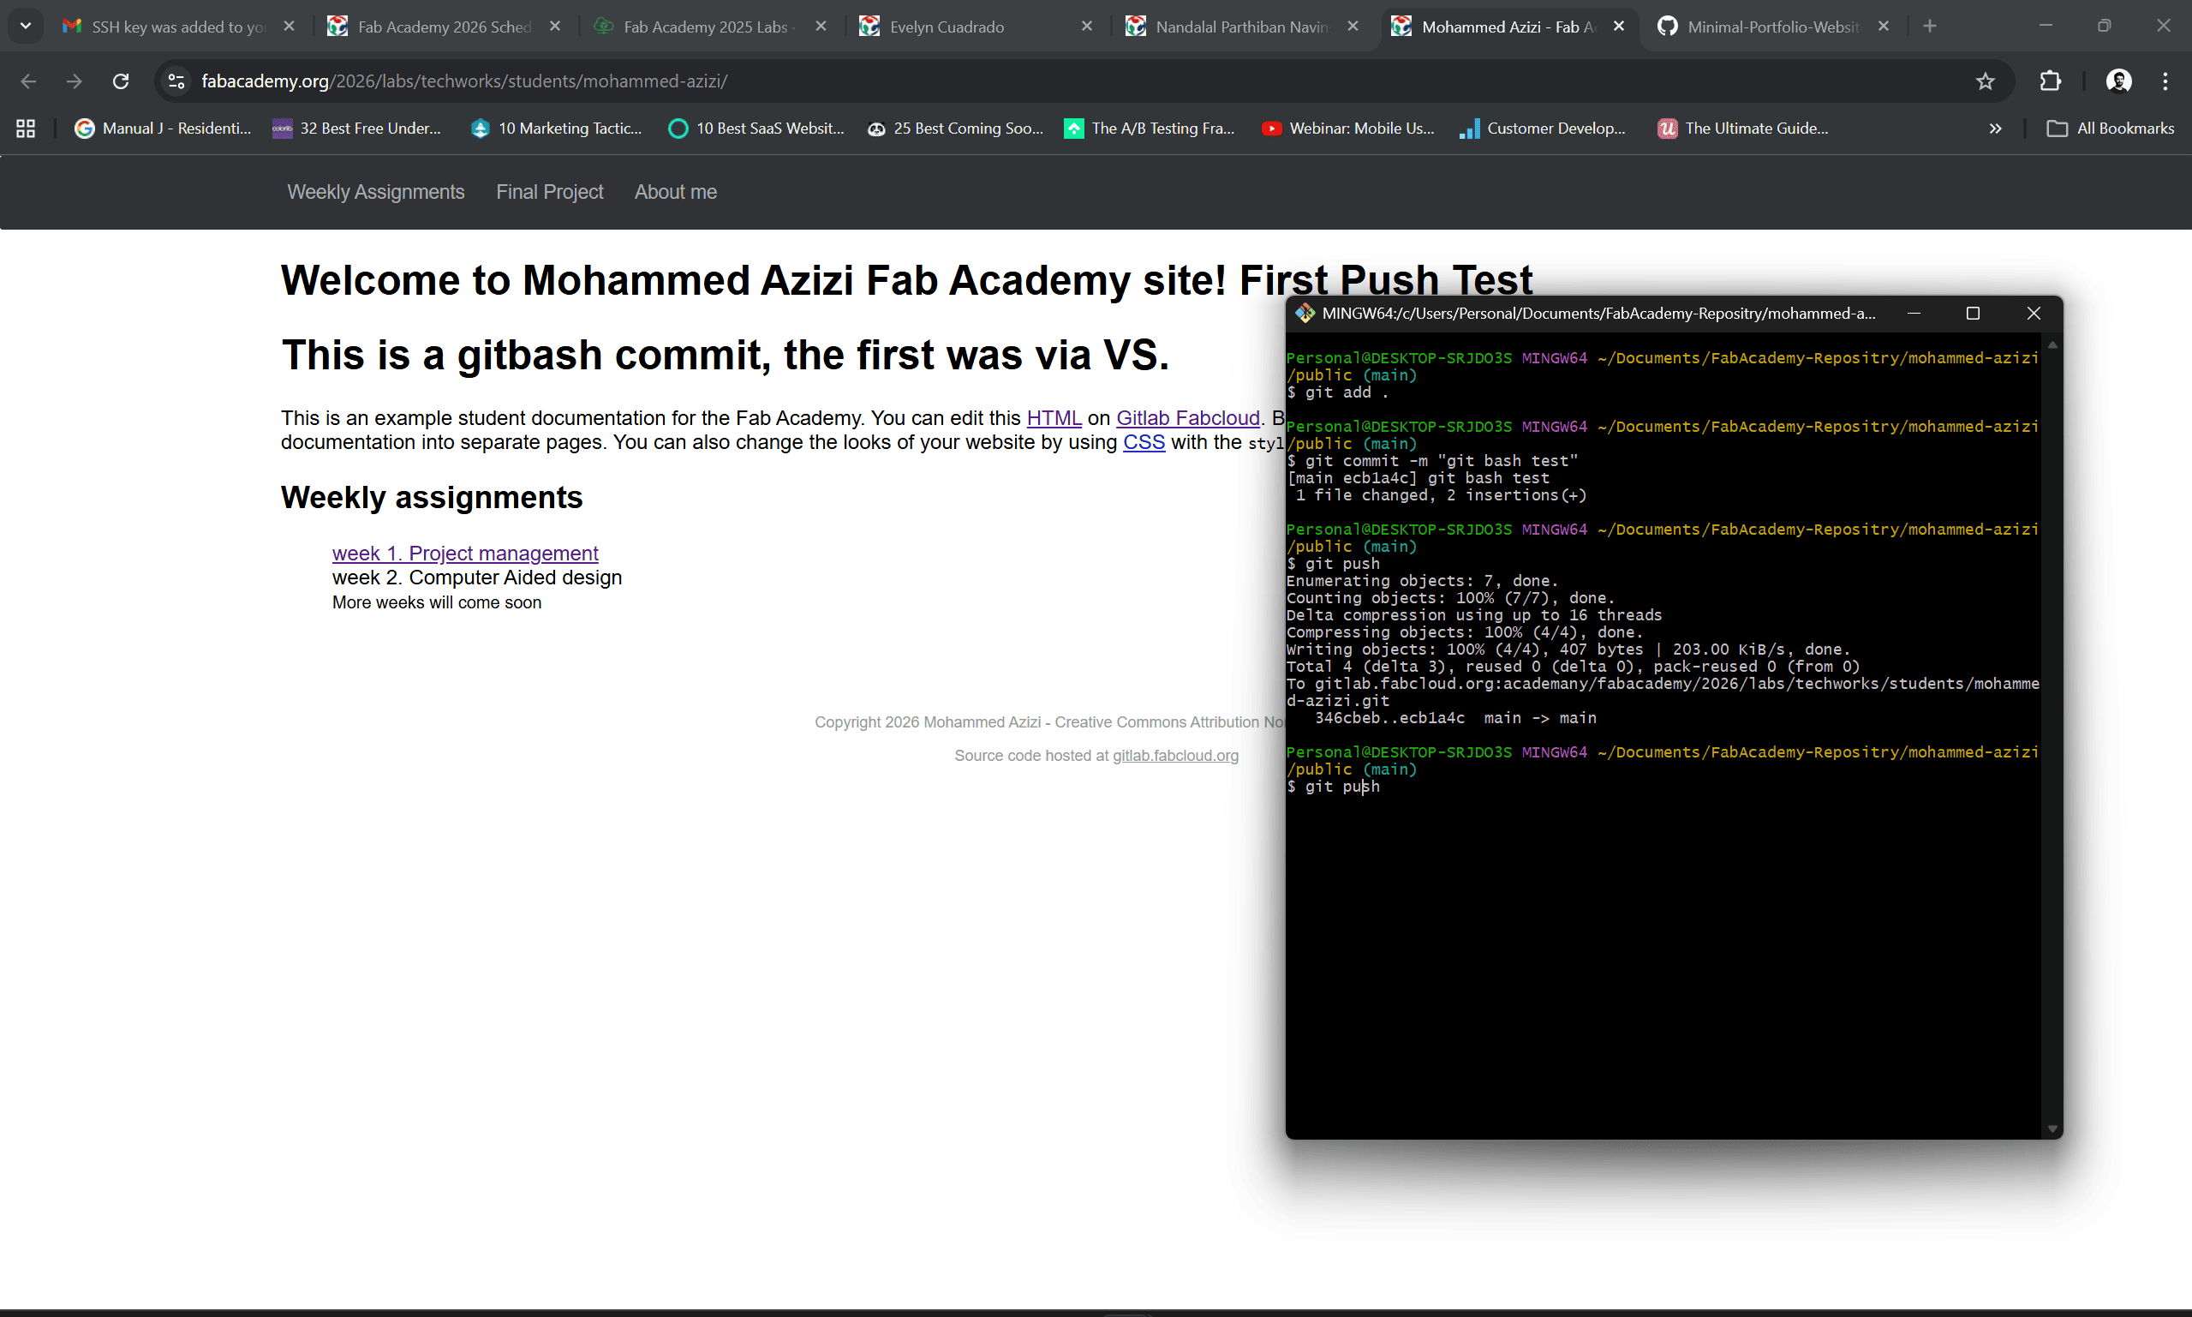This screenshot has height=1317, width=2192.
Task: Reload the current page
Action: click(121, 81)
